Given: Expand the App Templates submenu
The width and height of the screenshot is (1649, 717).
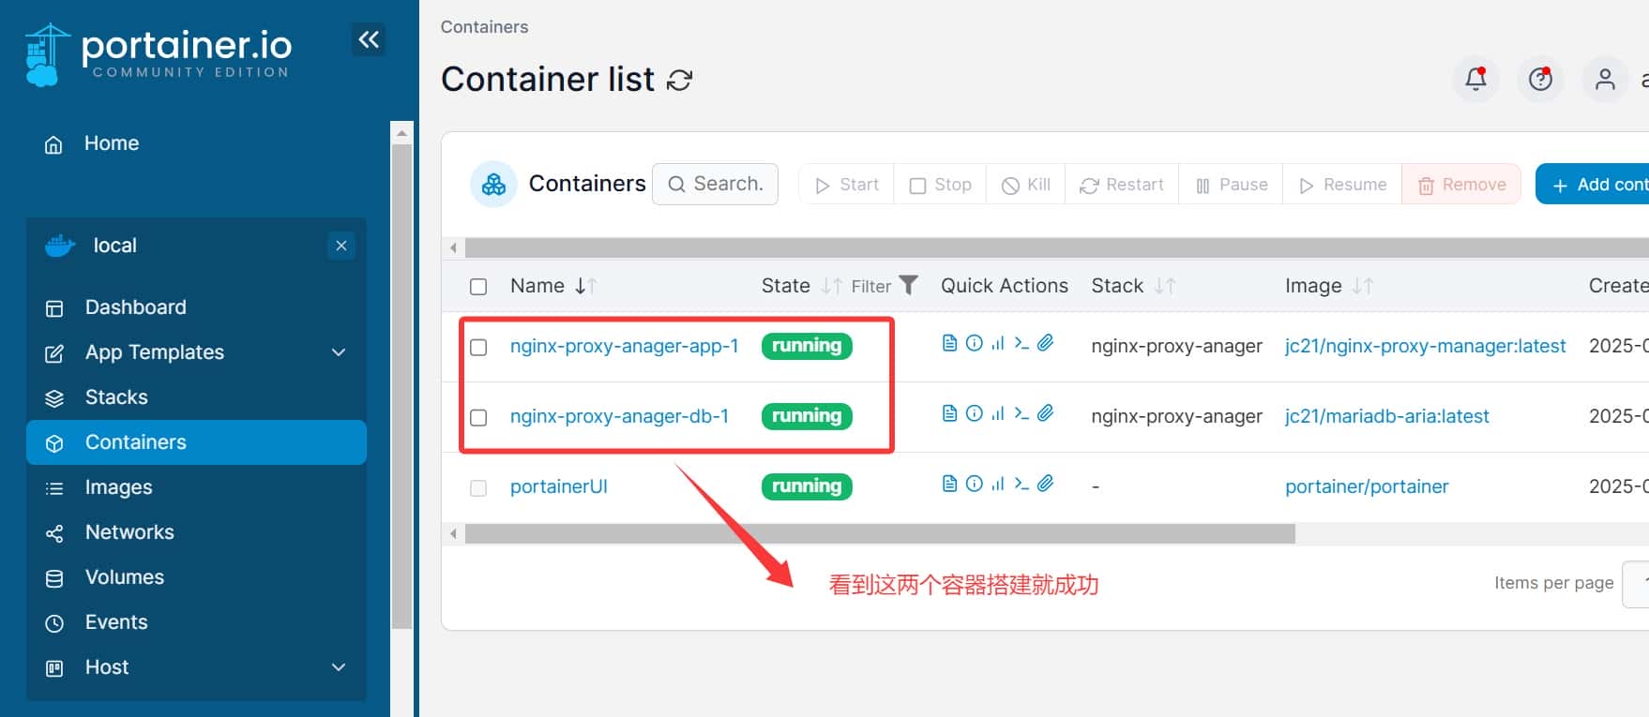Looking at the screenshot, I should (x=339, y=352).
